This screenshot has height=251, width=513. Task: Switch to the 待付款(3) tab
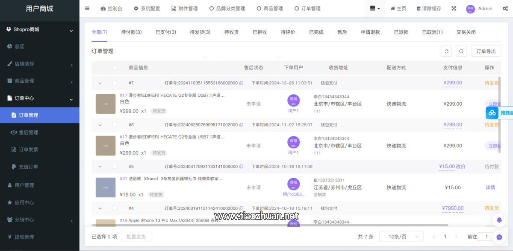(x=131, y=32)
